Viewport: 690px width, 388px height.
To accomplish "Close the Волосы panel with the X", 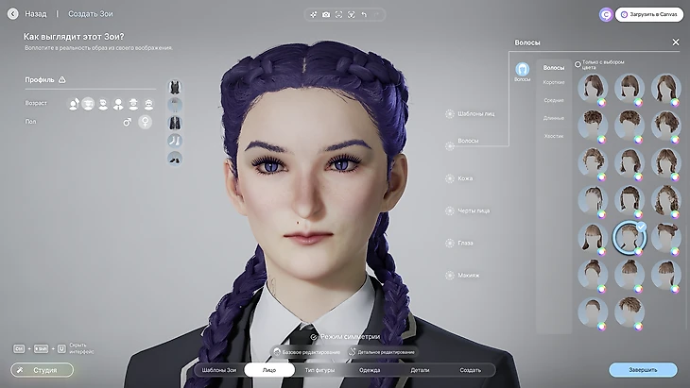I will coord(676,42).
